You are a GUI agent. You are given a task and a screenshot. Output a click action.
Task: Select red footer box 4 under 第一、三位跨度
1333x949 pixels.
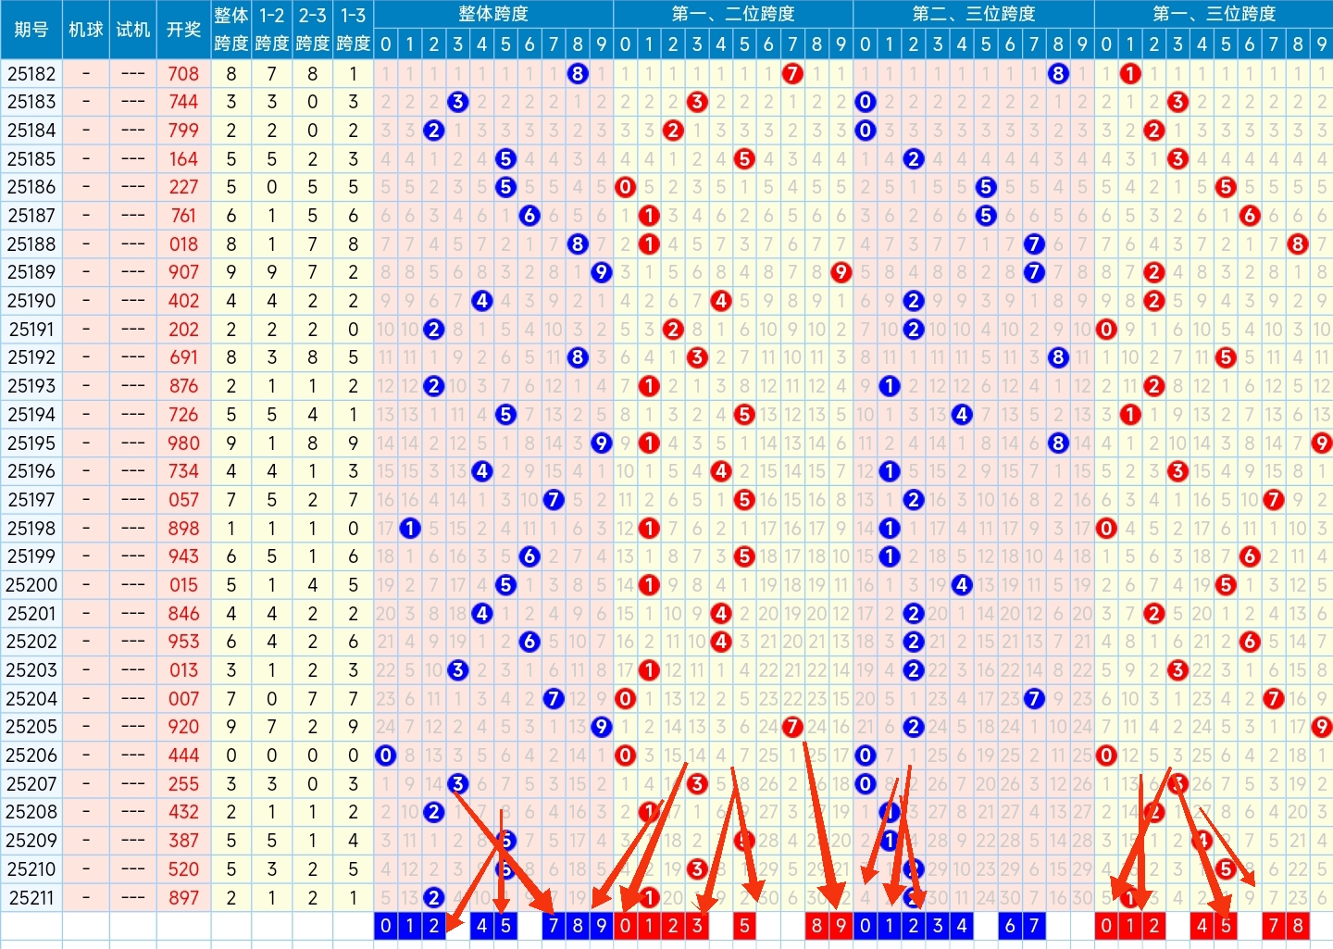point(1202,925)
